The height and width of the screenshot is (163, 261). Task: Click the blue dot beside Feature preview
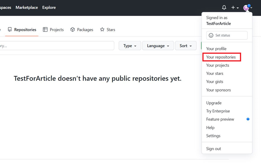tap(248, 119)
